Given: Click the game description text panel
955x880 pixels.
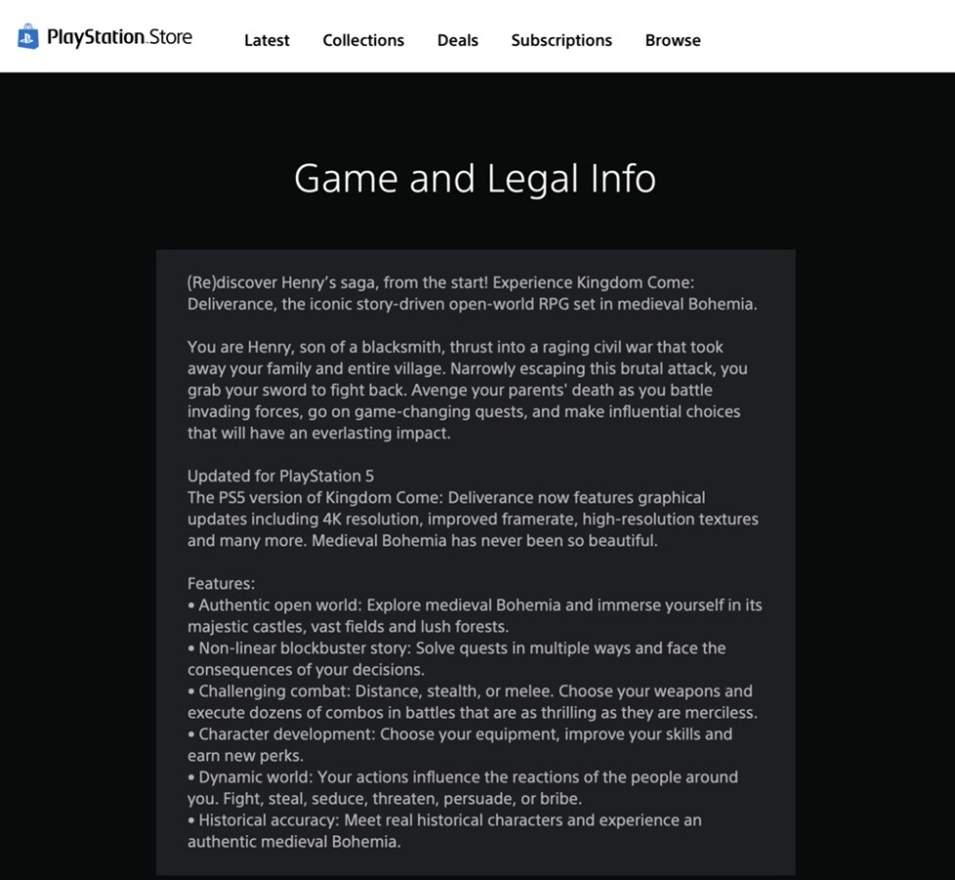Looking at the screenshot, I should (x=476, y=562).
